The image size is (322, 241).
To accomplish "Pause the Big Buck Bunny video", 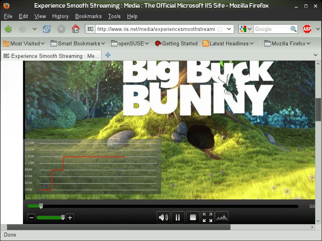I will coord(178,218).
